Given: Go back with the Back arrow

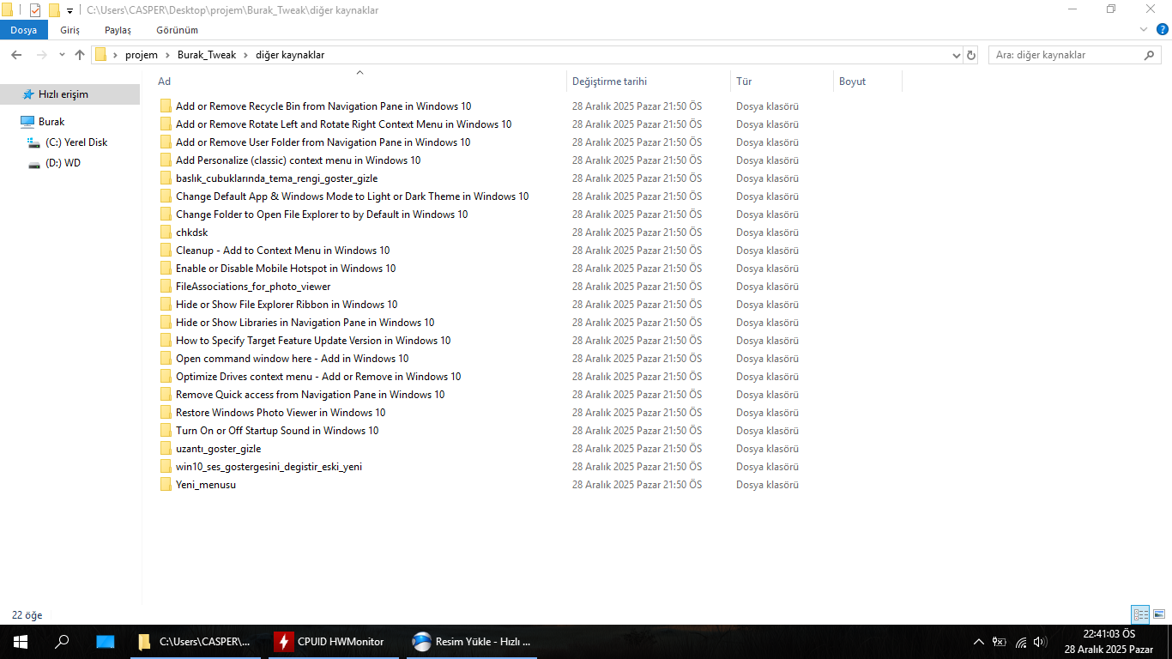Looking at the screenshot, I should (15, 55).
